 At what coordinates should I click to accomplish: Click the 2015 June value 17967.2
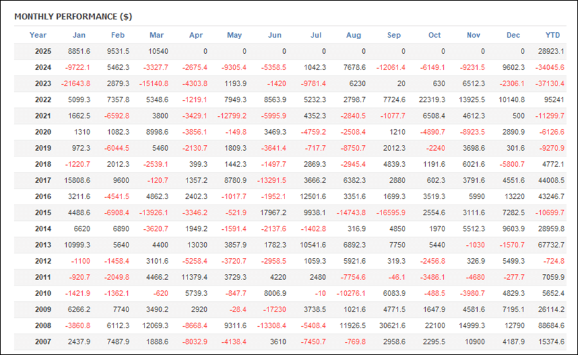click(x=273, y=212)
